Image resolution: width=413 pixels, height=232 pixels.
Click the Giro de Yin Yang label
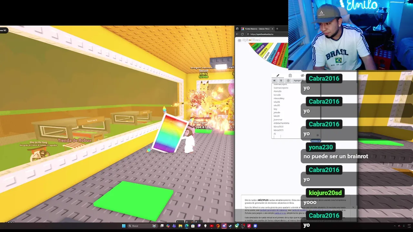(x=38, y=142)
